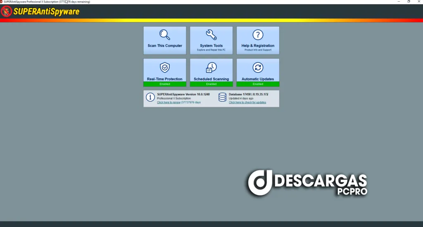Disable Automatic Updates via green Enabled bar
This screenshot has width=423, height=227.
click(258, 84)
